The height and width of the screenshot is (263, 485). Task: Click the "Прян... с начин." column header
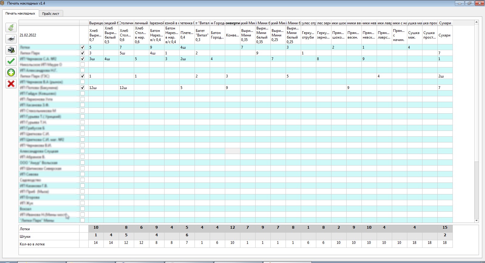coord(399,35)
